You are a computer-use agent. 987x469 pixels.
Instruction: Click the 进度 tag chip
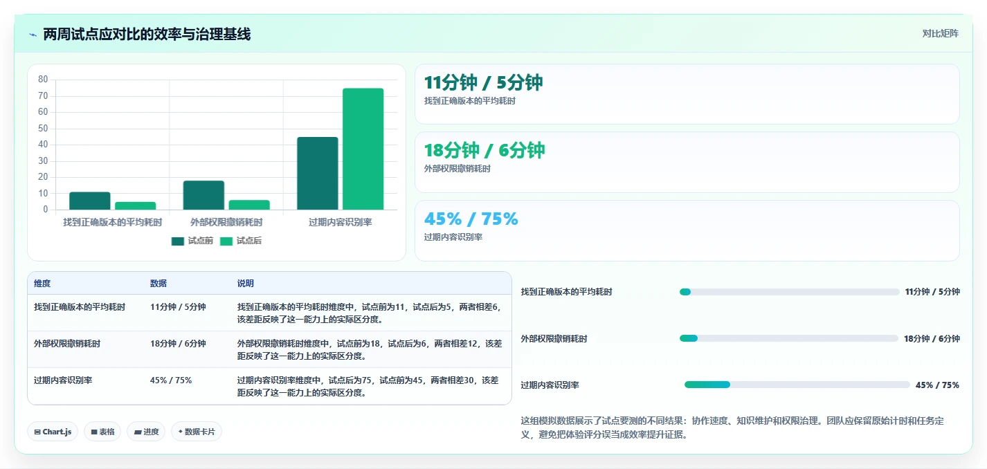click(146, 432)
